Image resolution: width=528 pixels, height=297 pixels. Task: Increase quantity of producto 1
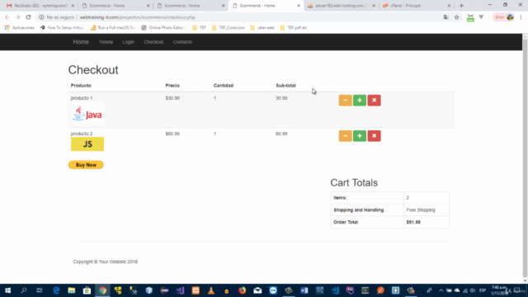360,101
